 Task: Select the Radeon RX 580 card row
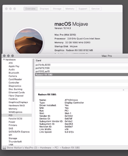pyautogui.click(x=81, y=75)
